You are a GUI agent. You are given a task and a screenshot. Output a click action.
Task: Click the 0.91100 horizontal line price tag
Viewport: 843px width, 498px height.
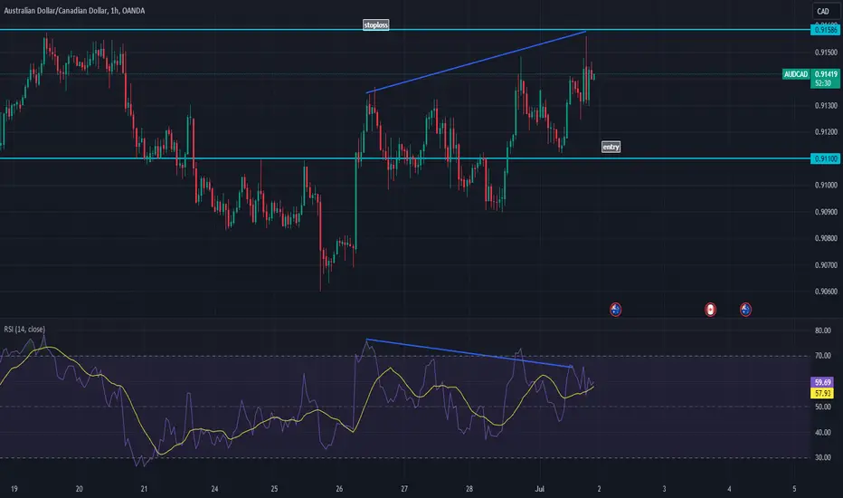(825, 158)
